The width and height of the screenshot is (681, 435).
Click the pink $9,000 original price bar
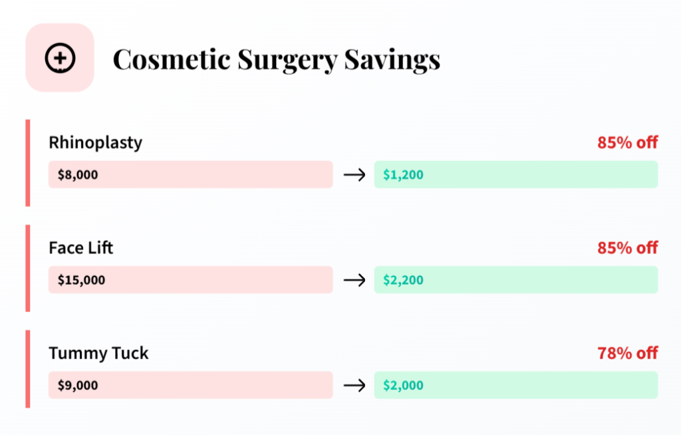[190, 385]
